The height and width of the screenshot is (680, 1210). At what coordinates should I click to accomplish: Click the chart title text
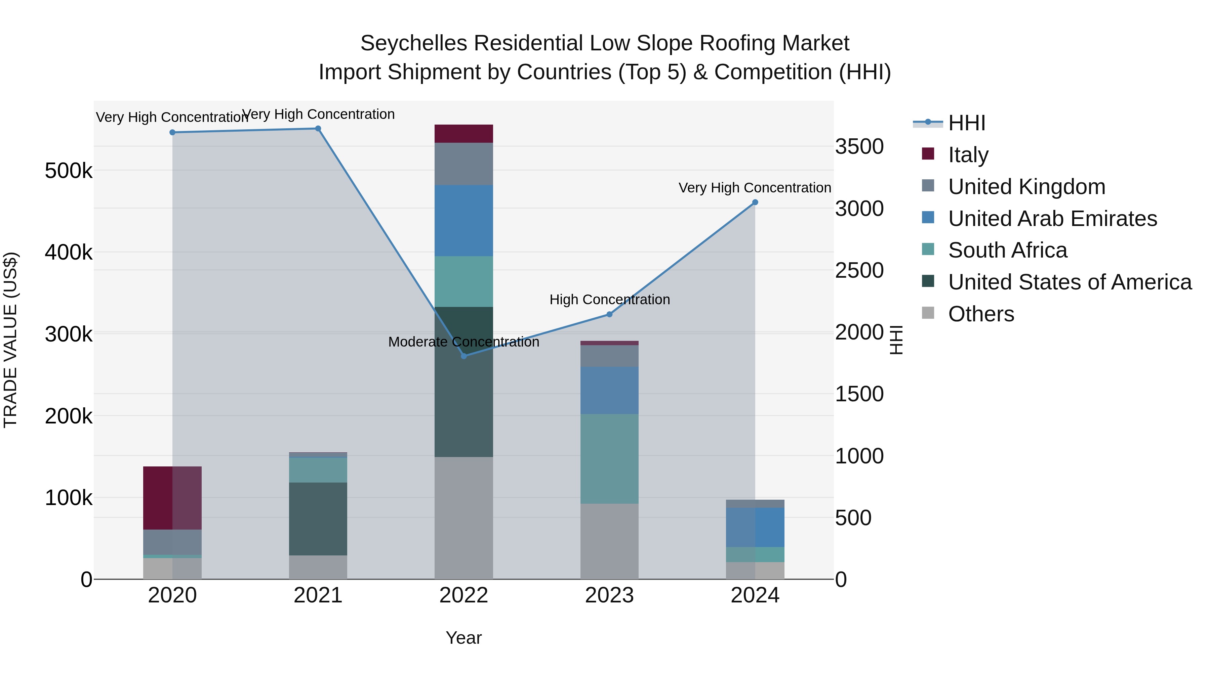(x=605, y=57)
